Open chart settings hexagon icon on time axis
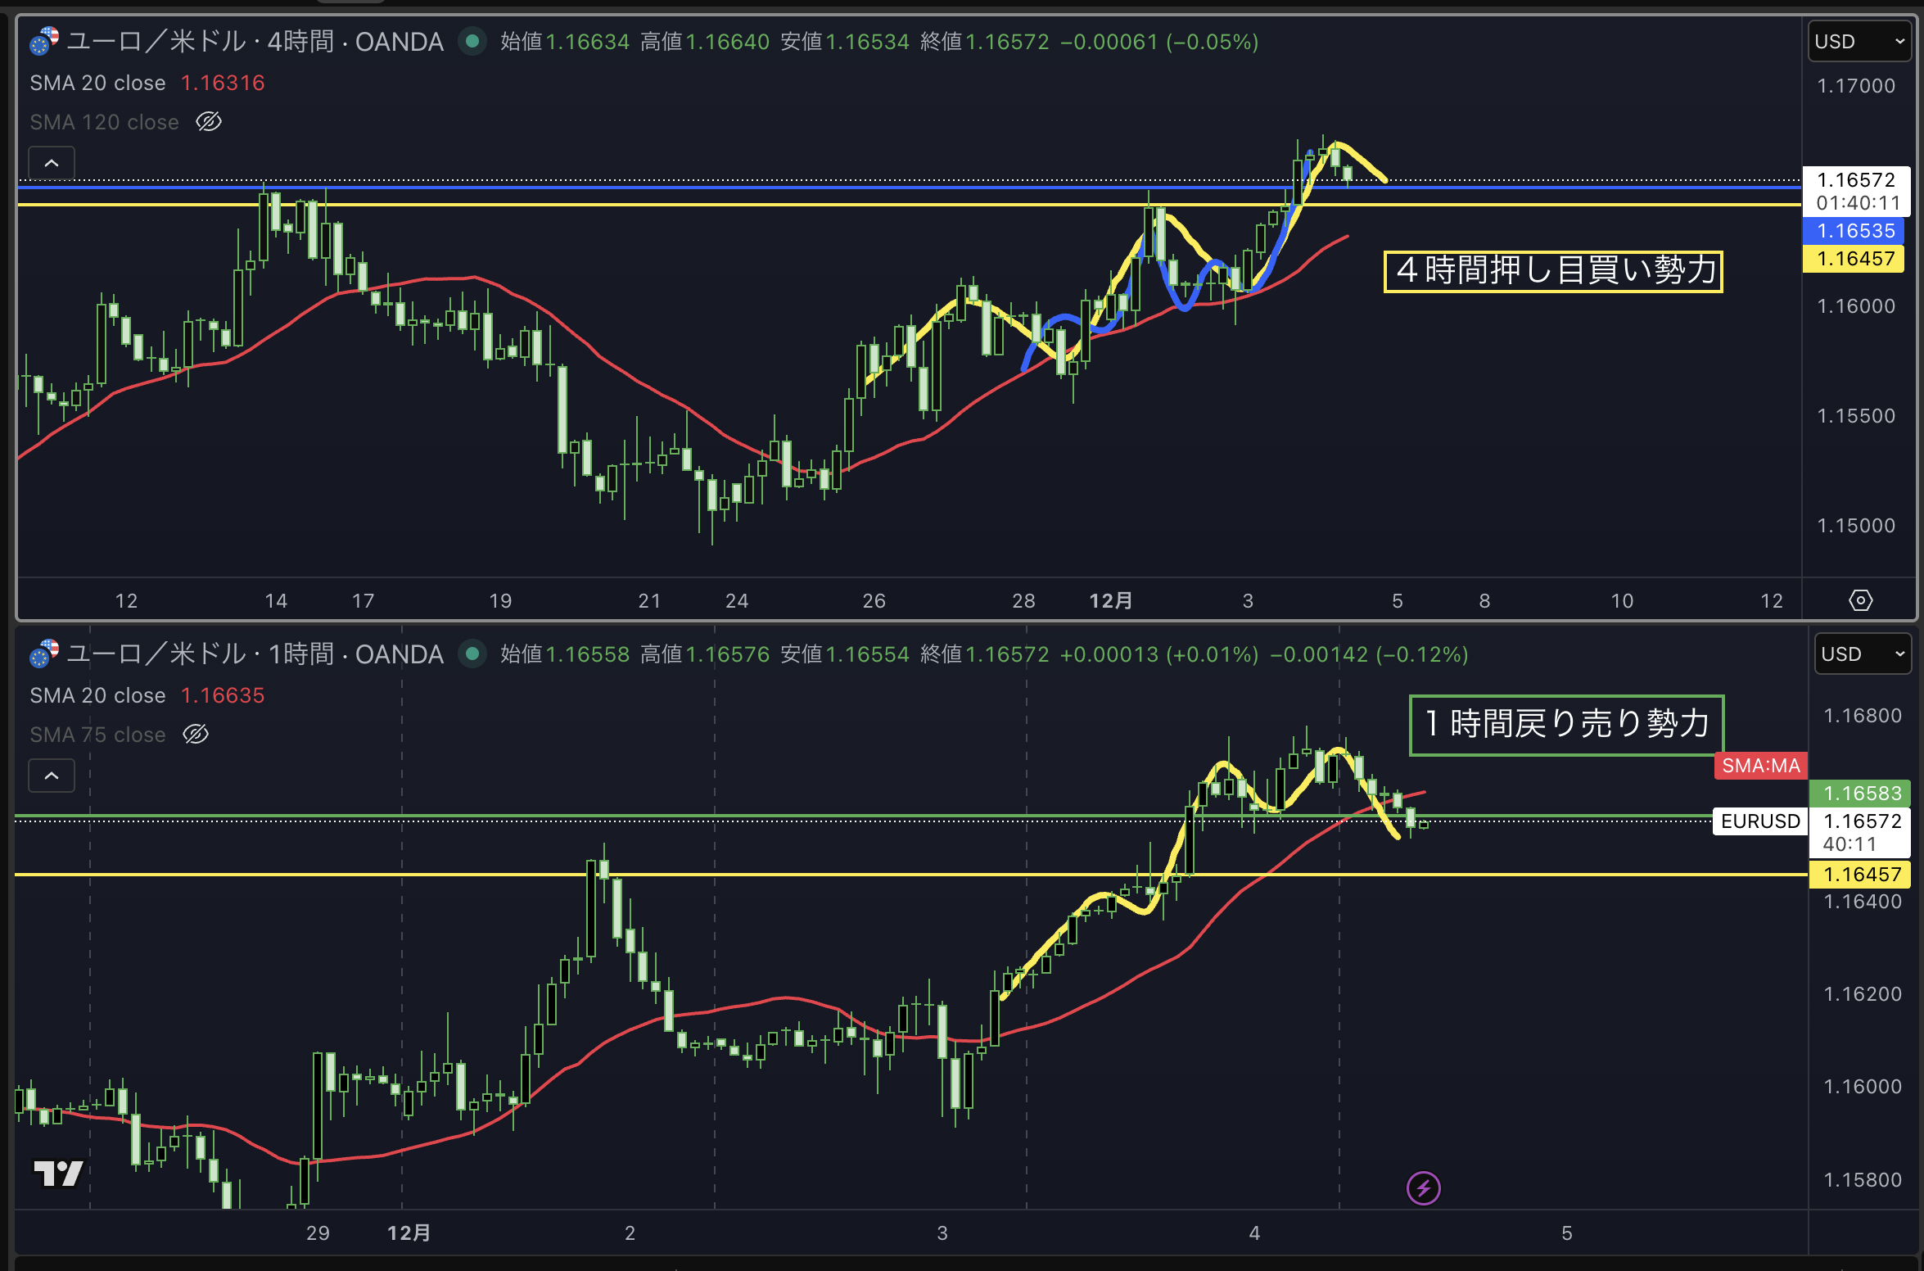 tap(1860, 600)
